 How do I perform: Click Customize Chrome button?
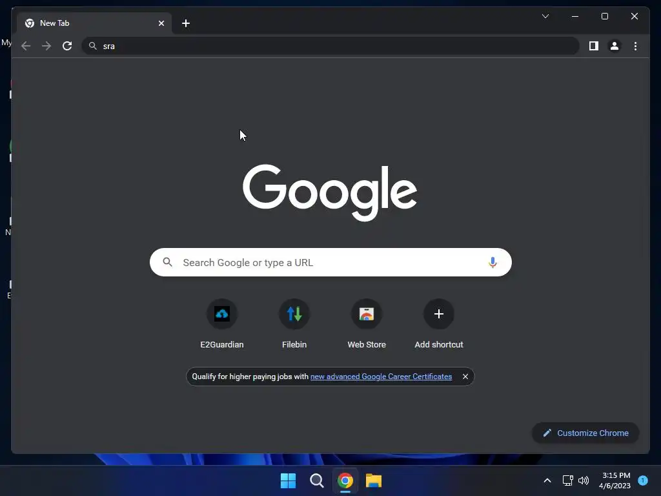[x=585, y=433]
